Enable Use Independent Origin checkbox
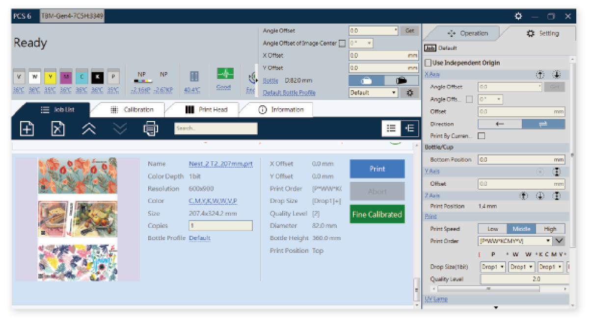Screen dimensions: 592x324 [x=428, y=63]
